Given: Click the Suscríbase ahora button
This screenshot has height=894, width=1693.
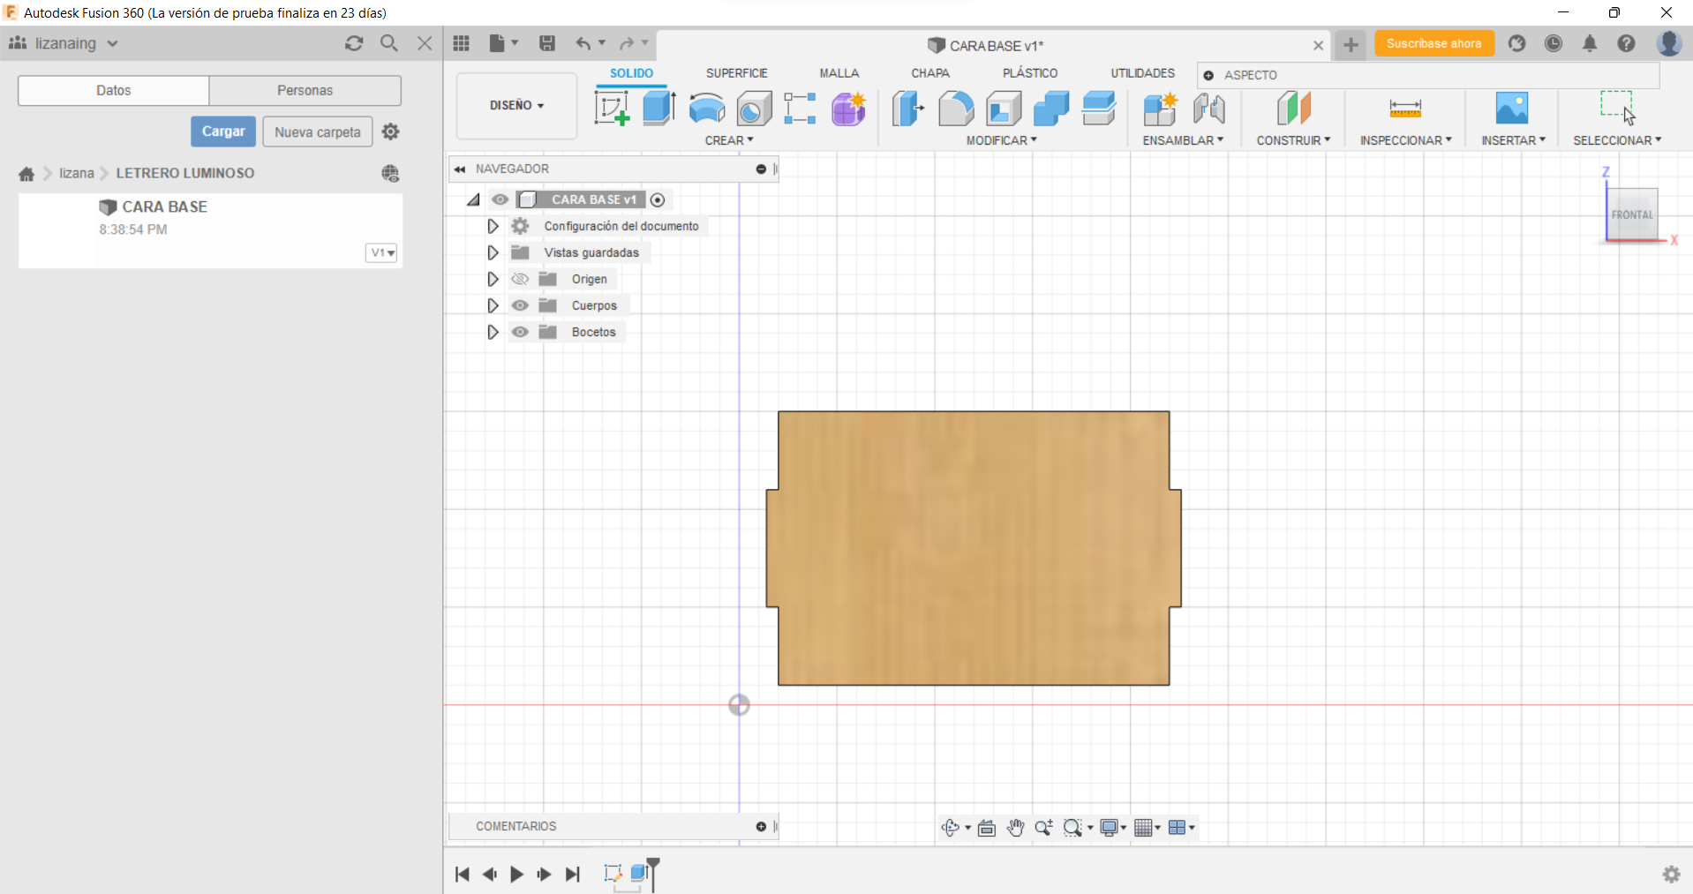Looking at the screenshot, I should tap(1433, 43).
